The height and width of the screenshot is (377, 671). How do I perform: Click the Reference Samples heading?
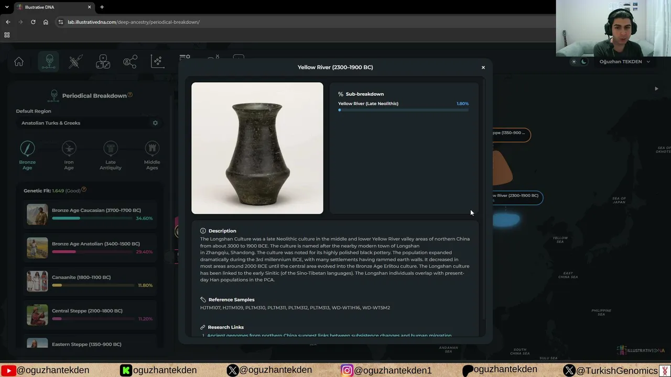click(x=231, y=300)
